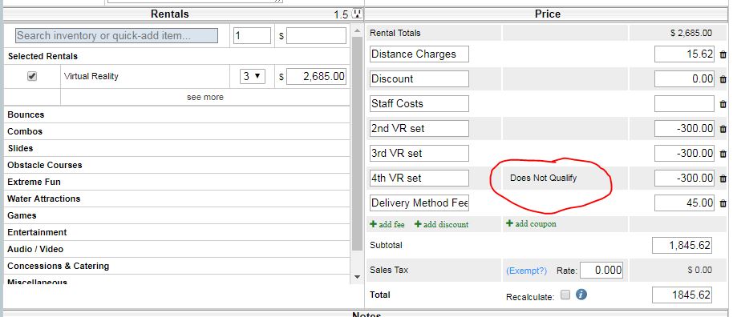Click the power outlet icon beside 1.5
This screenshot has height=317, width=733.
tap(357, 14)
